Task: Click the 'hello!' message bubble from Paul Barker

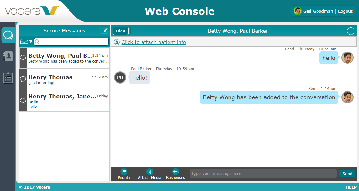Action: [x=140, y=77]
